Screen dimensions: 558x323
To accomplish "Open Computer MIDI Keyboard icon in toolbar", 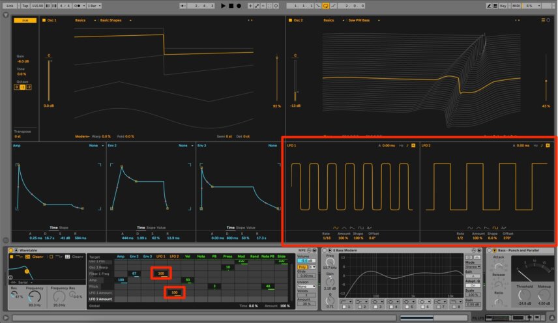I will click(495, 6).
